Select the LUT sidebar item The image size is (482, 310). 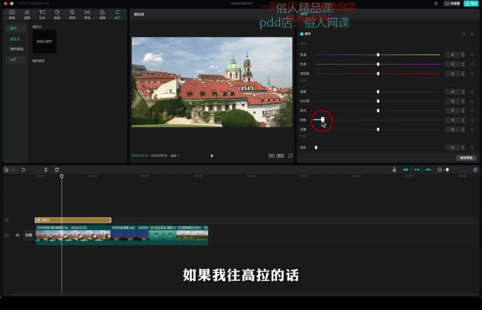13,59
